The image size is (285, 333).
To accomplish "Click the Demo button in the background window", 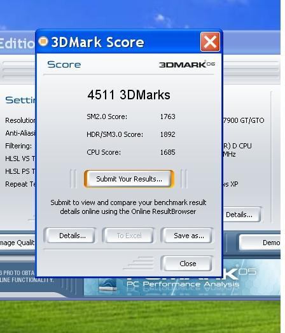I will (260, 243).
